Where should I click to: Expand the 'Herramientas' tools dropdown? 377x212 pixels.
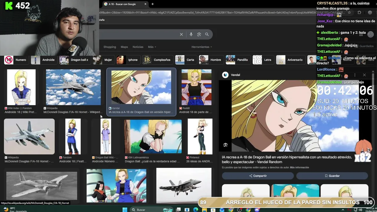click(202, 47)
